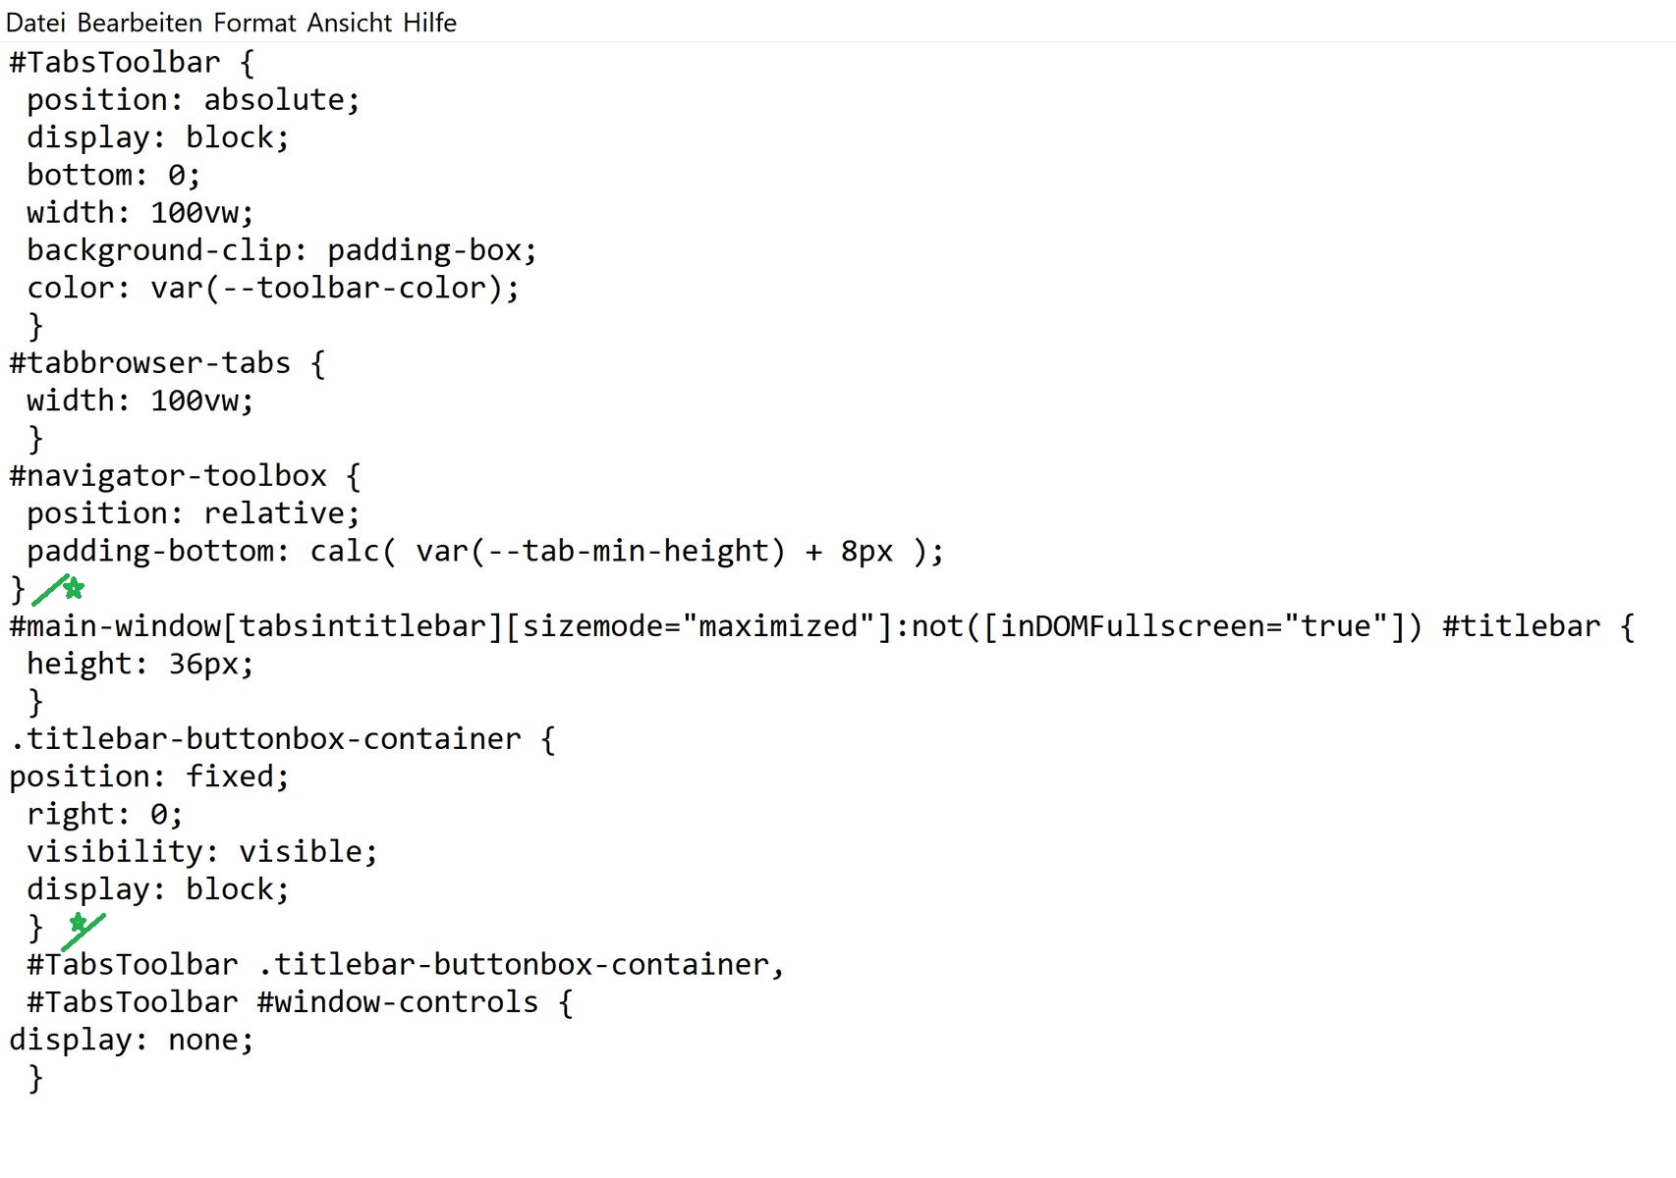Screen dimensions: 1676x1178
Task: Open the Bearbeiten menu
Action: tap(140, 23)
